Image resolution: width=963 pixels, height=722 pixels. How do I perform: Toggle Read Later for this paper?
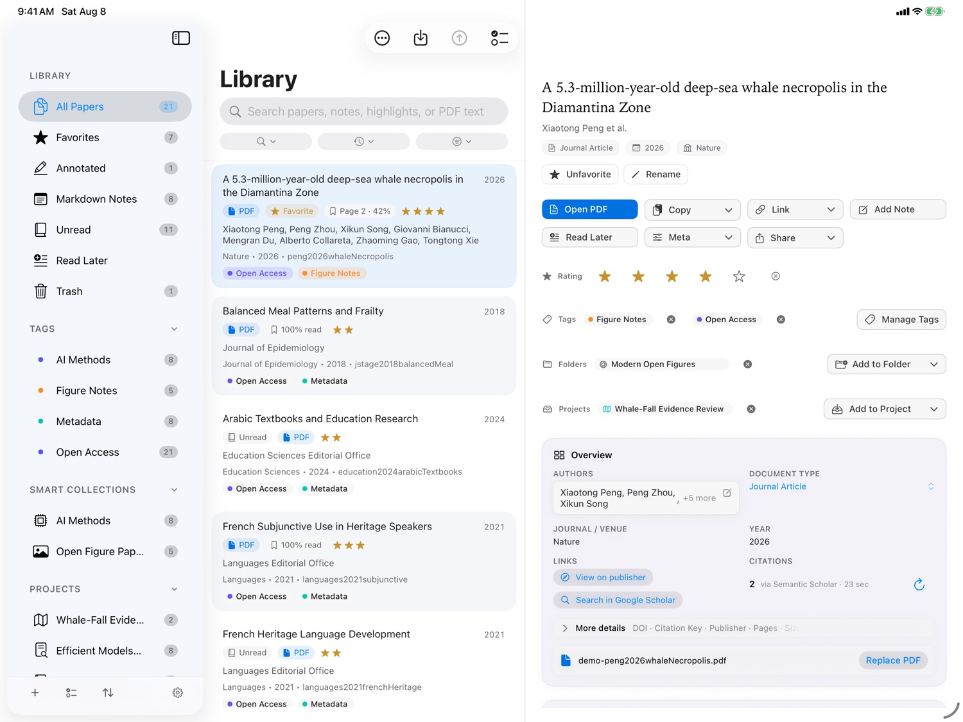point(589,237)
